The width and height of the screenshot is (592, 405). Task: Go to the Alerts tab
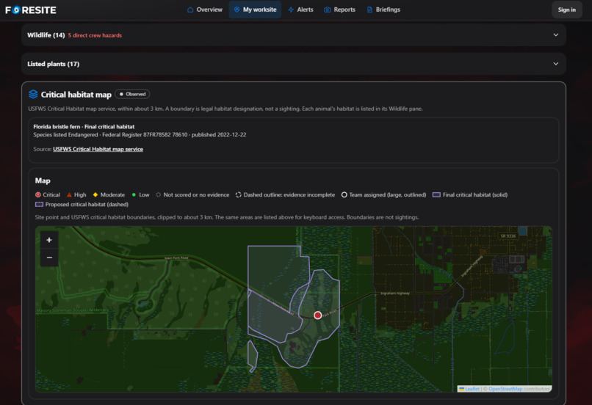[x=300, y=10]
